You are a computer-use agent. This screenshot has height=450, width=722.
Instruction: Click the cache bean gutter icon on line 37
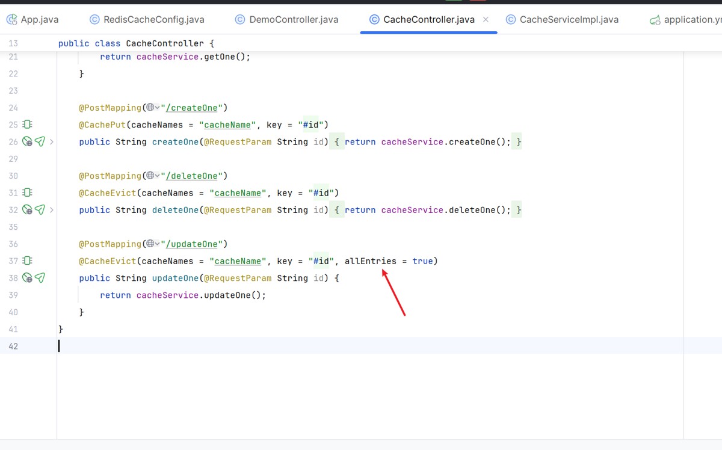[x=27, y=260]
